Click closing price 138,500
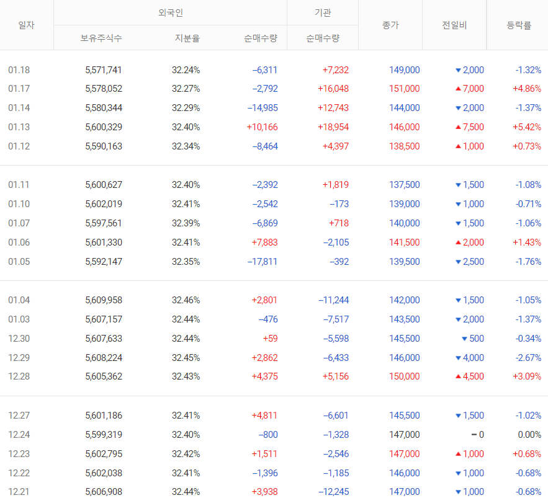The width and height of the screenshot is (548, 498). (x=405, y=146)
